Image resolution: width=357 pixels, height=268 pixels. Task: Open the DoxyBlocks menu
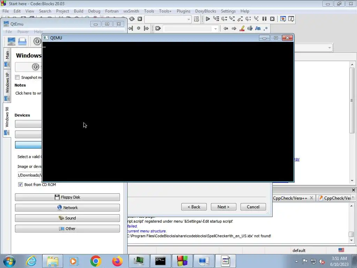pyautogui.click(x=206, y=11)
